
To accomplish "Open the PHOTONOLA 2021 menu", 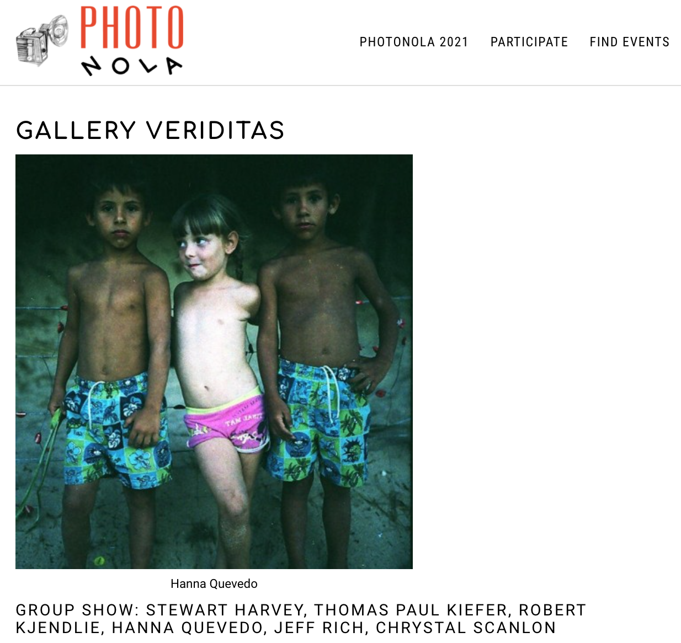I will (414, 42).
